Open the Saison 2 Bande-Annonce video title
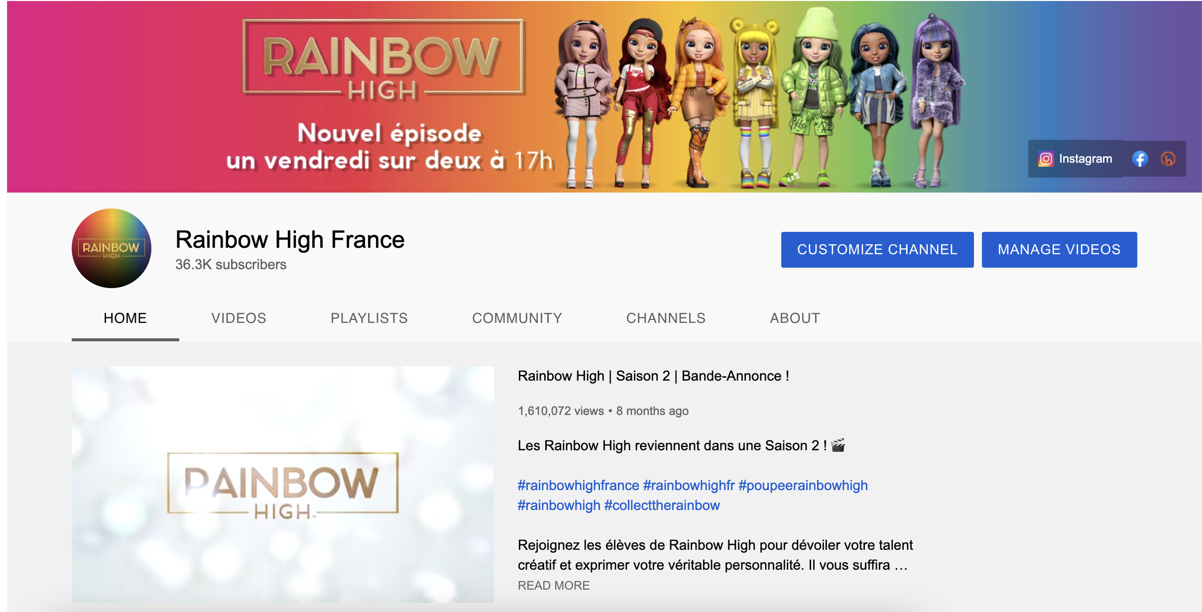The height and width of the screenshot is (612, 1202). pyautogui.click(x=654, y=376)
